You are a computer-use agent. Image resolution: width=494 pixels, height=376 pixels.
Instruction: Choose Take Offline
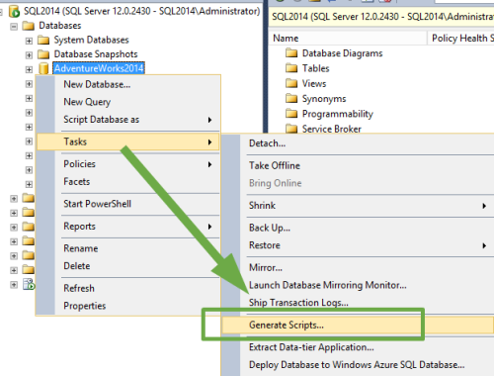(x=358, y=165)
